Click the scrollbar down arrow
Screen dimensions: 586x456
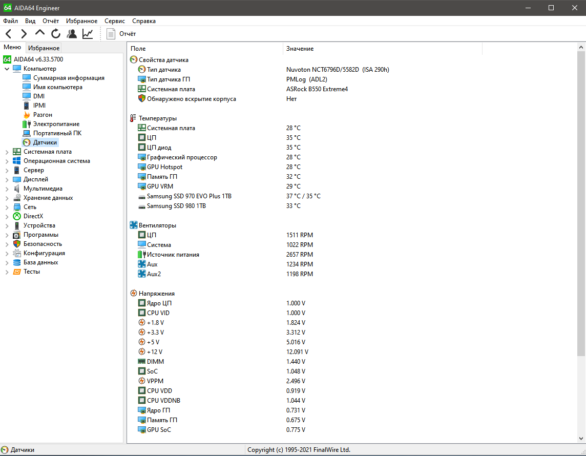click(x=581, y=439)
